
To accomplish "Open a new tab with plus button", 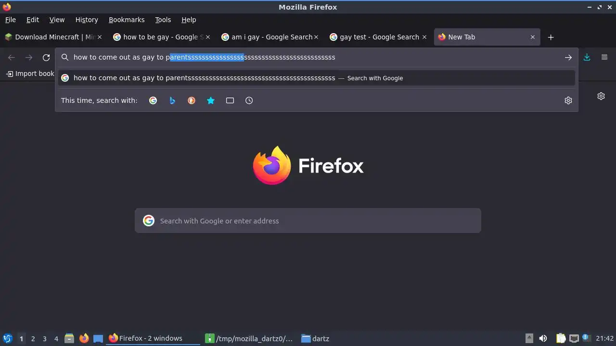I will 551,37.
